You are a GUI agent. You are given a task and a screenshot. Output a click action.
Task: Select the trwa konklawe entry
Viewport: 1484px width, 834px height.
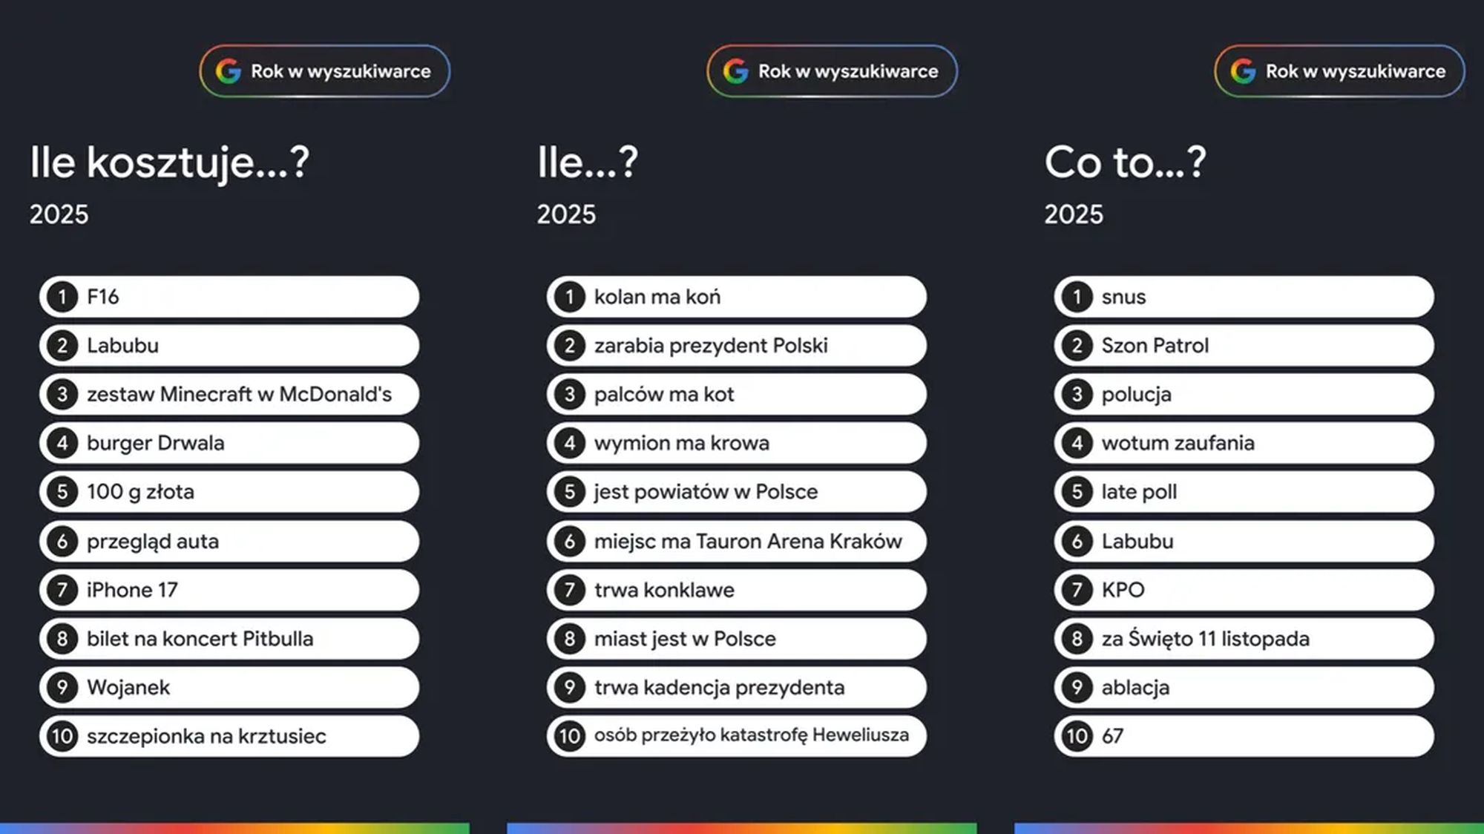pyautogui.click(x=736, y=590)
